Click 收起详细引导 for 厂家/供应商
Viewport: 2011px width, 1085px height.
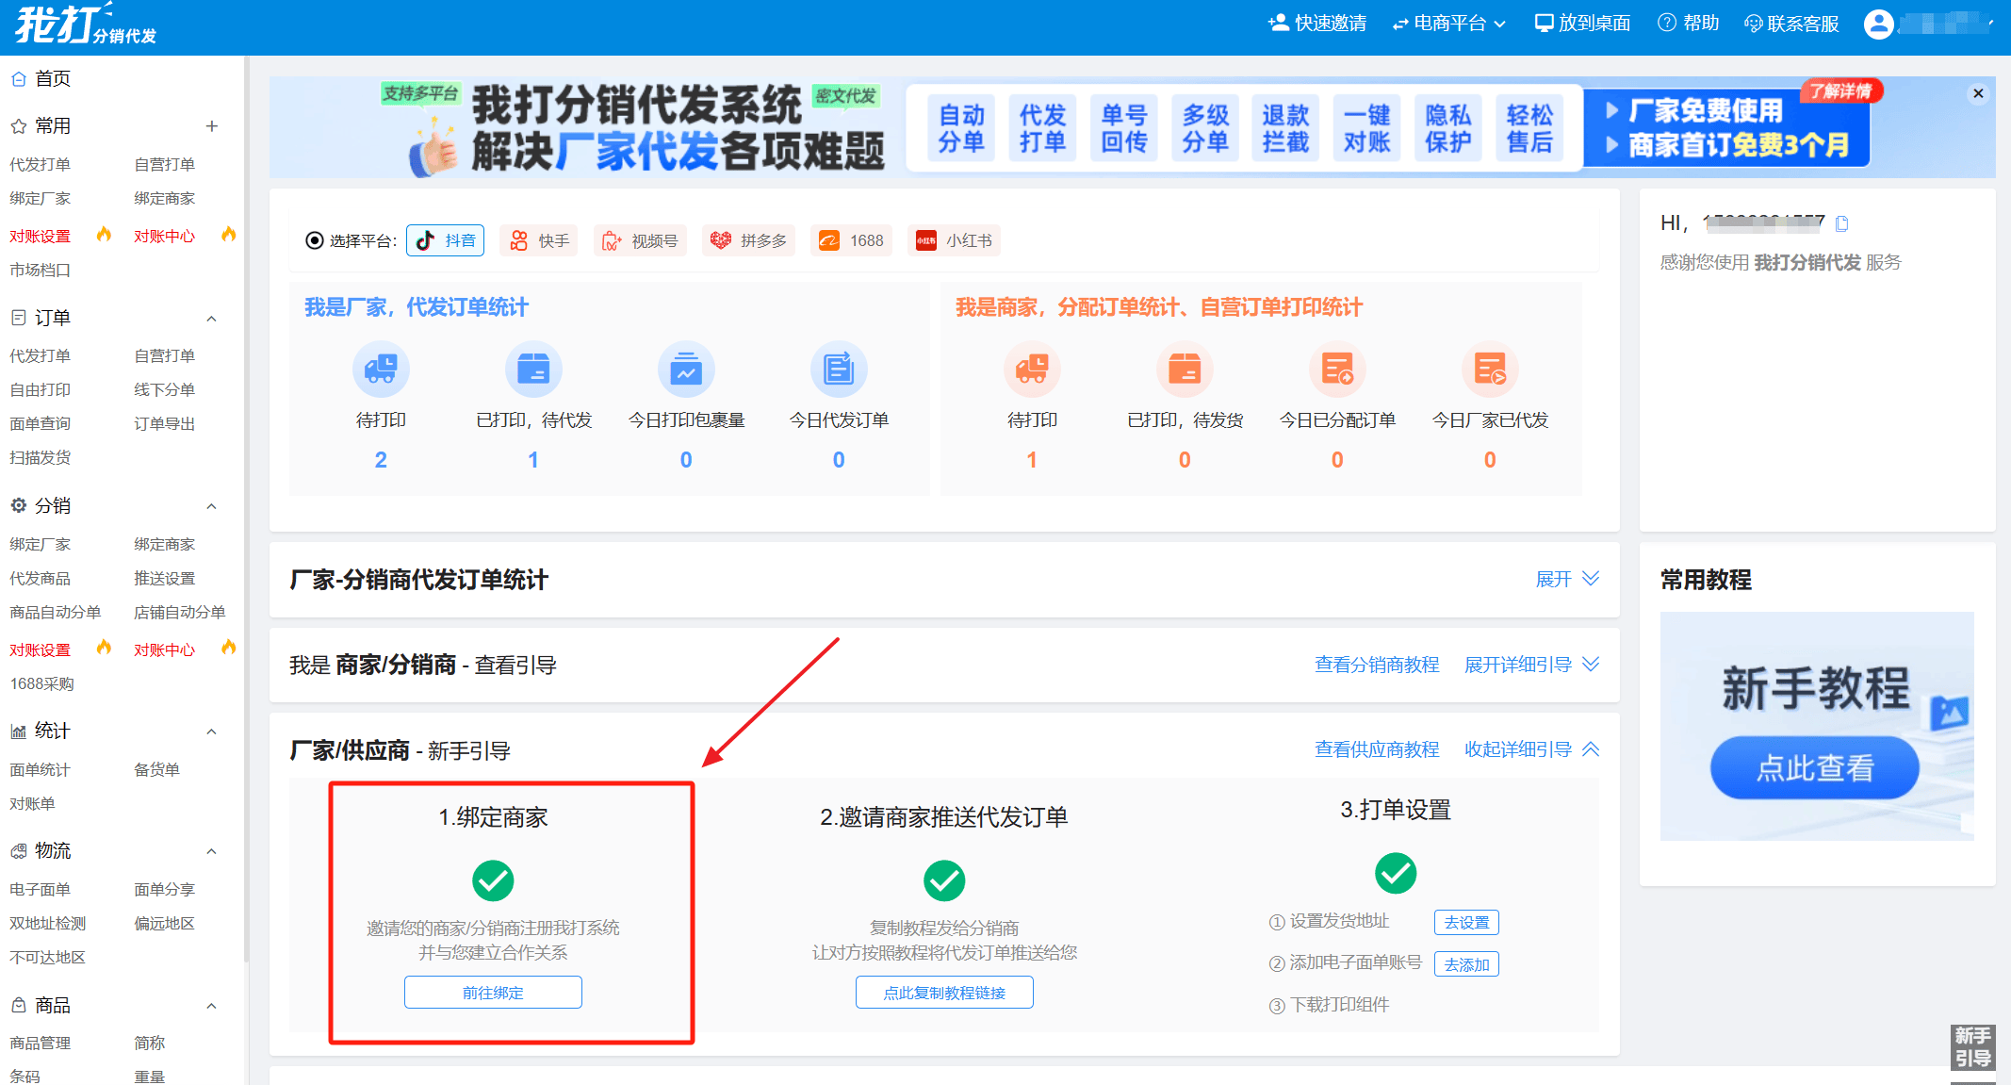tap(1531, 749)
